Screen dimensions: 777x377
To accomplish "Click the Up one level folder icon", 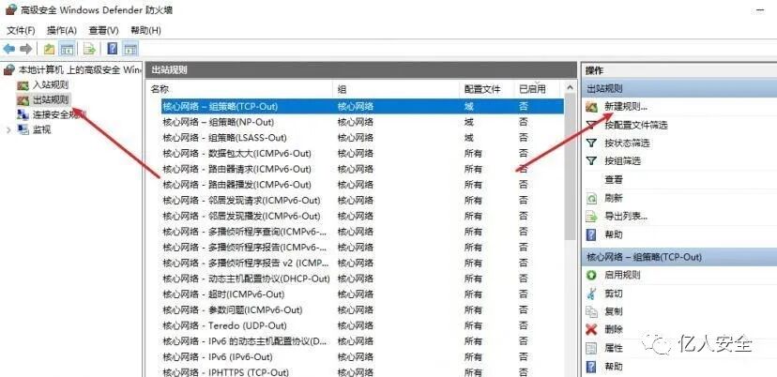I will coord(49,49).
